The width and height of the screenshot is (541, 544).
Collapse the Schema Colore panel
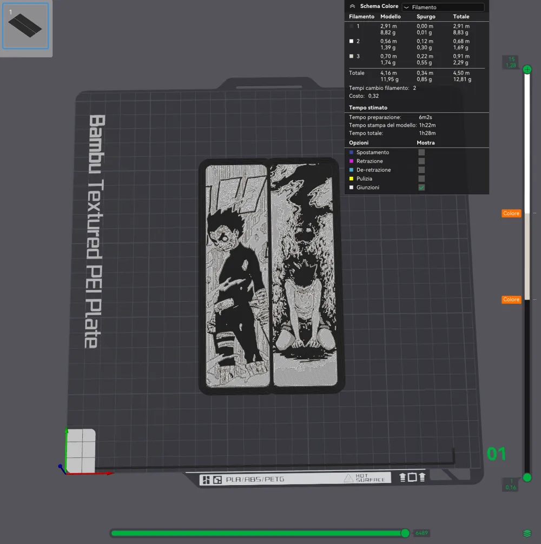352,6
